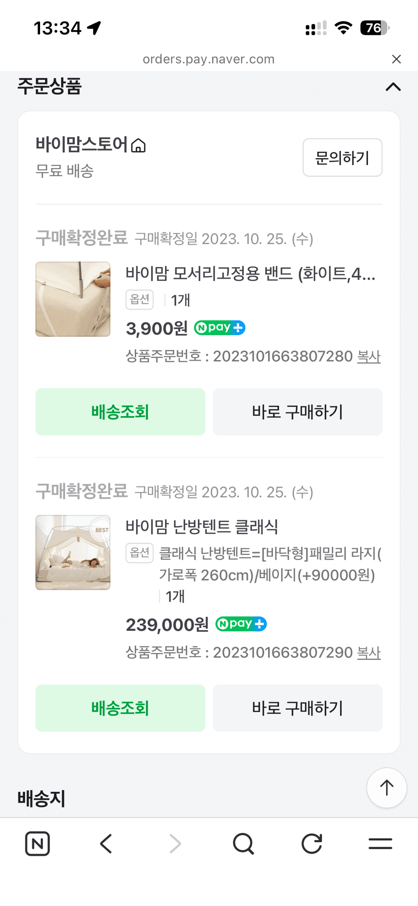
Task: Open 바이맘스토어 store home icon
Action: tap(138, 145)
